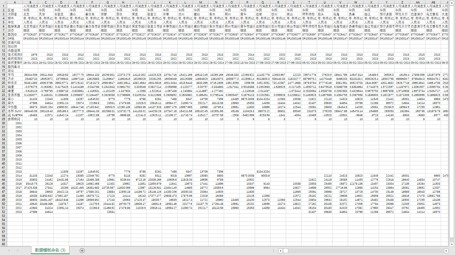Click the vertical scrollbar up arrow

tap(452, 2)
